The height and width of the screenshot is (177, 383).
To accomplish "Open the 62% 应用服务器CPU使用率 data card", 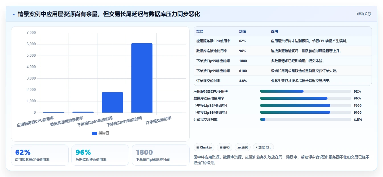I will point(40,155).
